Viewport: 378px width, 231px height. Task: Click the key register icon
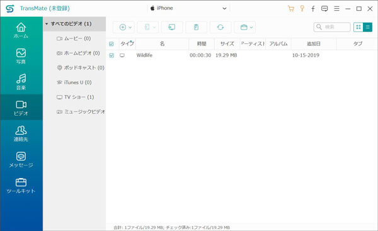click(x=302, y=9)
